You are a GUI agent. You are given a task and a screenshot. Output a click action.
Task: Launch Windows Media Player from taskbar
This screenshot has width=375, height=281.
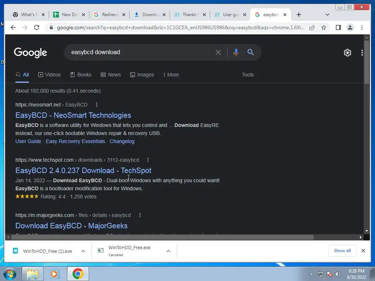55,274
